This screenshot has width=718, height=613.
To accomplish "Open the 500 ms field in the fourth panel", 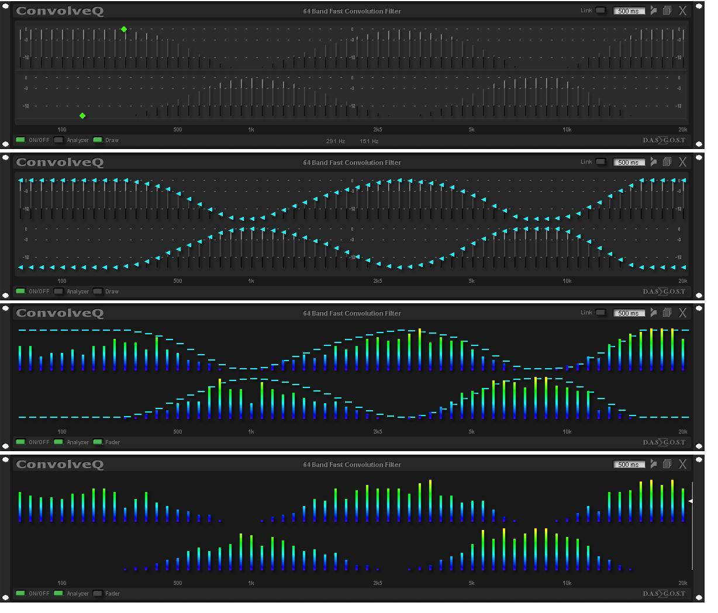I will point(629,465).
